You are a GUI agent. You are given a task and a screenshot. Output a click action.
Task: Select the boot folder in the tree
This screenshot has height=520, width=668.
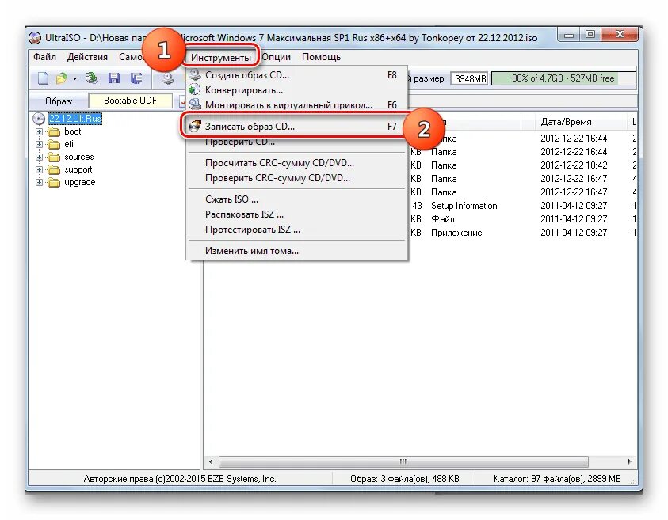[x=72, y=131]
